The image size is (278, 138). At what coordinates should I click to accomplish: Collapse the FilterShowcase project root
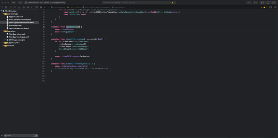[1, 11]
